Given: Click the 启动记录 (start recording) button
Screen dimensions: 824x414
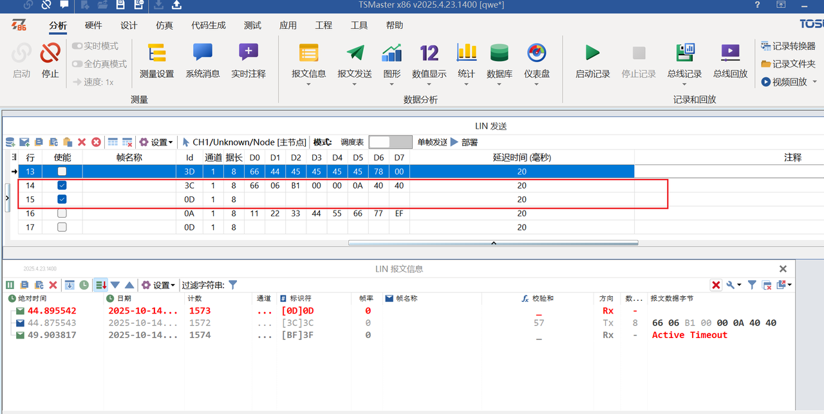Looking at the screenshot, I should pos(592,61).
